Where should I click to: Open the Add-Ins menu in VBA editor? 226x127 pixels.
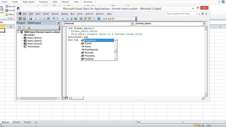(x=89, y=14)
